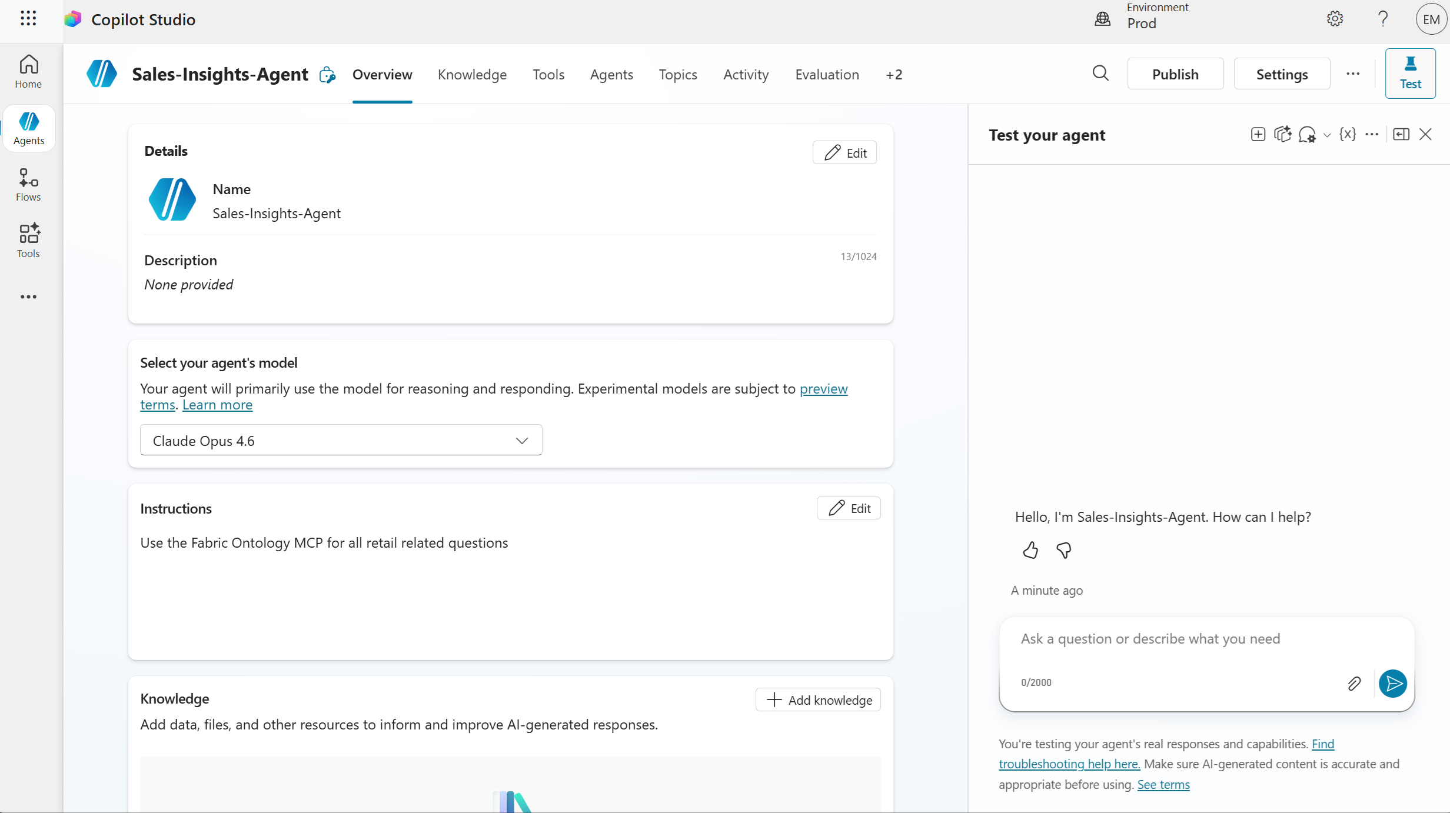Click the Copilot Studio logo
This screenshot has height=813, width=1450.
(x=73, y=19)
